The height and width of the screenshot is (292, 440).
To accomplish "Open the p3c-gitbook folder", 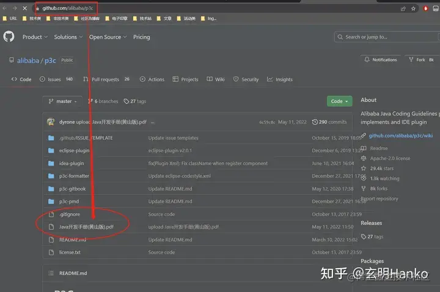I will coord(72,189).
